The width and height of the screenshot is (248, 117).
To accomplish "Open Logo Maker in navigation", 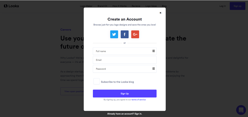I will (x=86, y=6).
